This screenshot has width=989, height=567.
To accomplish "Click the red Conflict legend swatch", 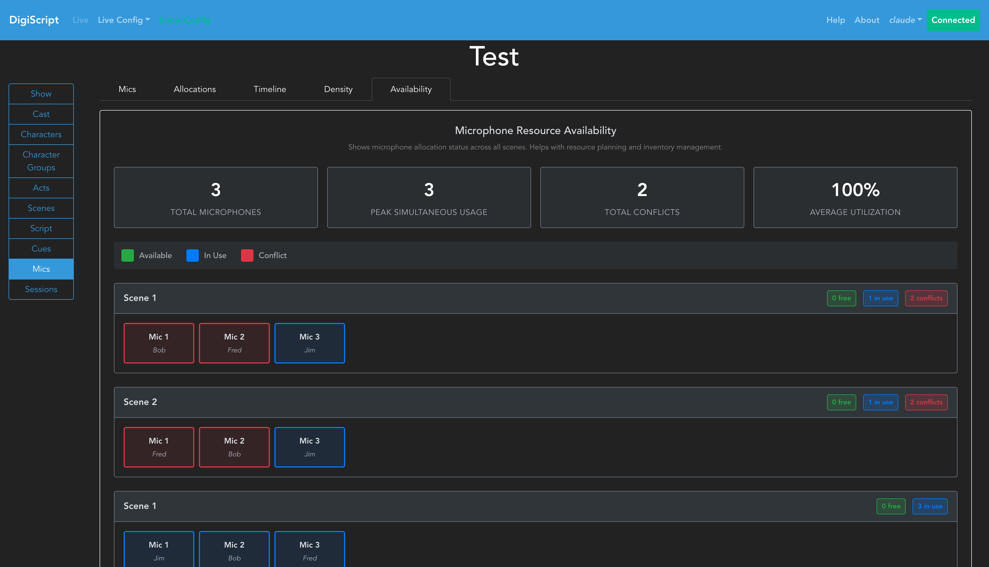I will [x=247, y=255].
